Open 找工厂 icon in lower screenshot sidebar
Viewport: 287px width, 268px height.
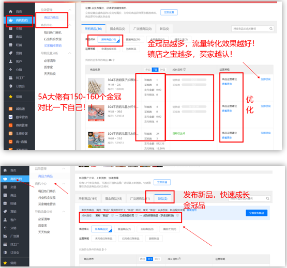5,244
